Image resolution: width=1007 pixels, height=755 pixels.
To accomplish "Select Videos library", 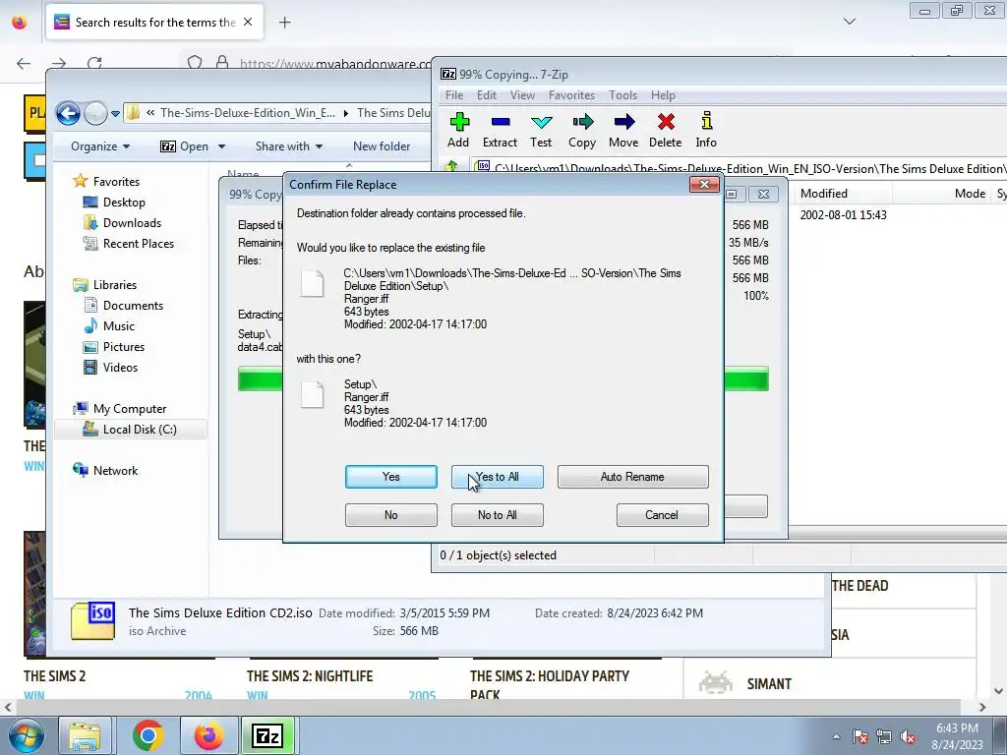I will pyautogui.click(x=120, y=368).
